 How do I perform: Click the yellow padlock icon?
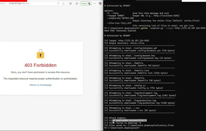(x=41, y=54)
